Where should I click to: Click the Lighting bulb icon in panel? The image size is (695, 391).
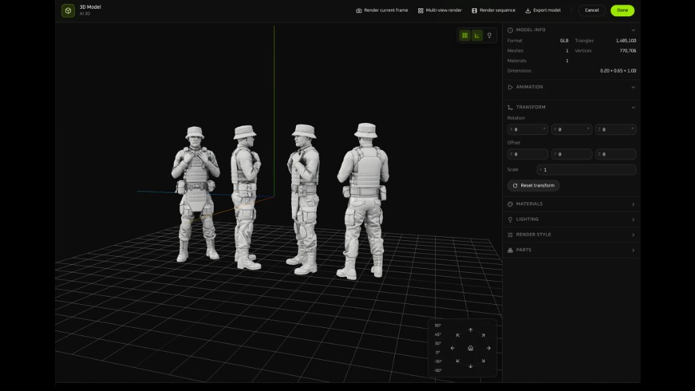[x=510, y=219]
